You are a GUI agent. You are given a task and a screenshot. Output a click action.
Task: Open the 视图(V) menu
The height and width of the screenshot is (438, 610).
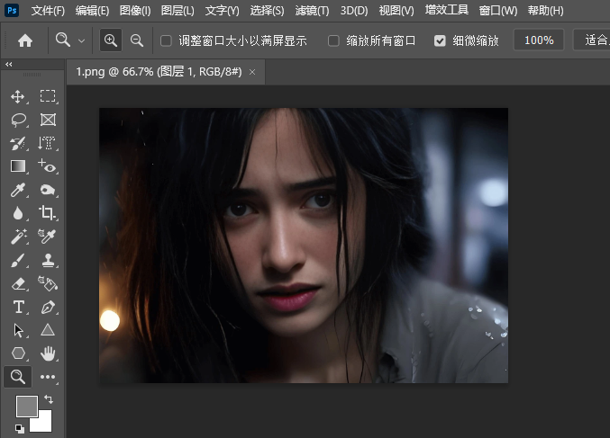point(396,11)
